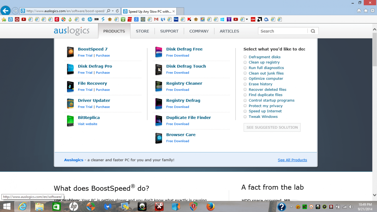The width and height of the screenshot is (377, 212).
Task: Check the Defragment disks option
Action: 245,57
